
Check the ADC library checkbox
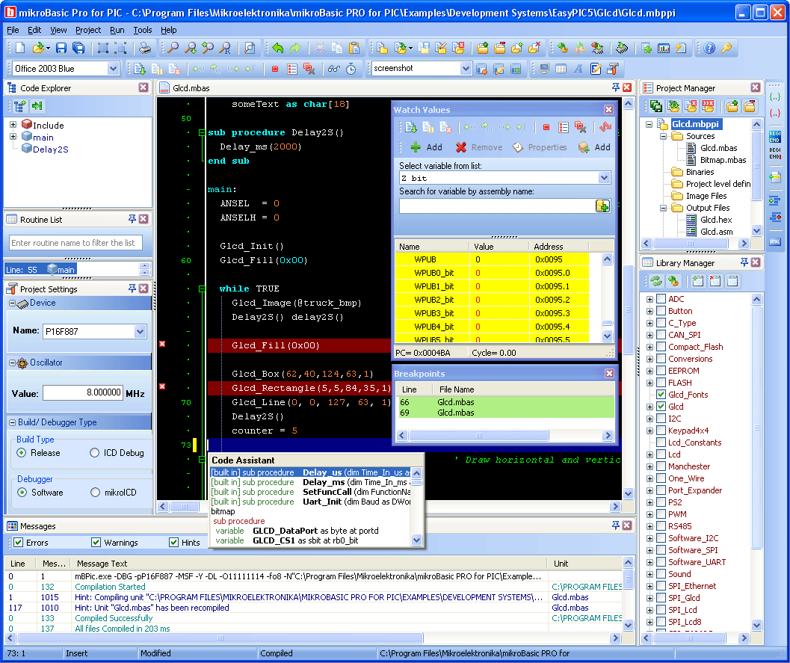(661, 299)
